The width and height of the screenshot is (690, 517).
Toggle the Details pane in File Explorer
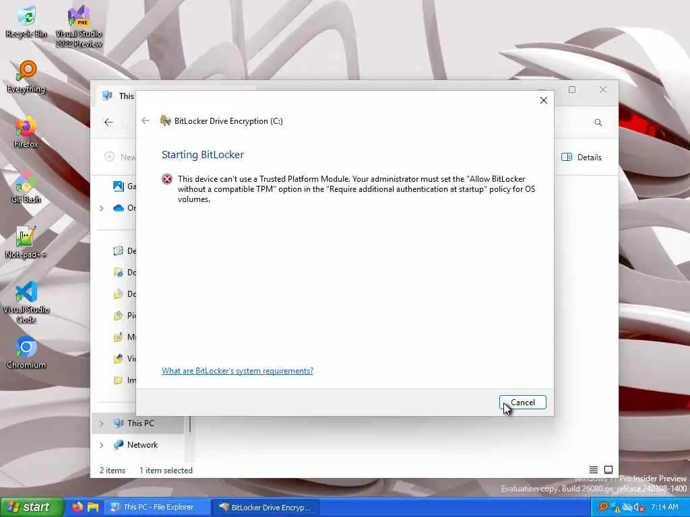(x=582, y=157)
